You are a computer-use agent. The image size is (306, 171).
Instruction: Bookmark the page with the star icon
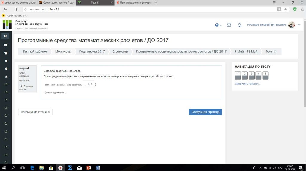pos(285,9)
